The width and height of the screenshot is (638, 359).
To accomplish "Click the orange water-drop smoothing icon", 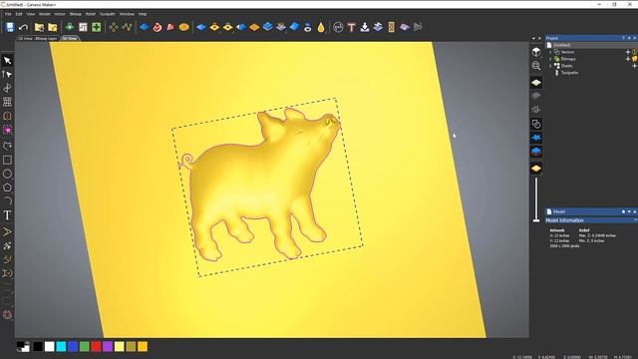I will click(x=321, y=27).
